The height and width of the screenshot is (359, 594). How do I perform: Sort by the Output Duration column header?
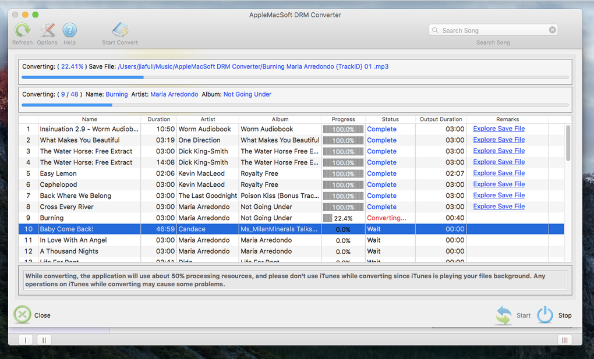tap(441, 119)
